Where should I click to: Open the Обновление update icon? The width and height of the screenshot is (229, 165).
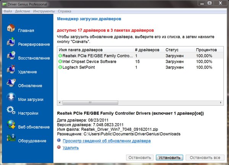(x=11, y=83)
